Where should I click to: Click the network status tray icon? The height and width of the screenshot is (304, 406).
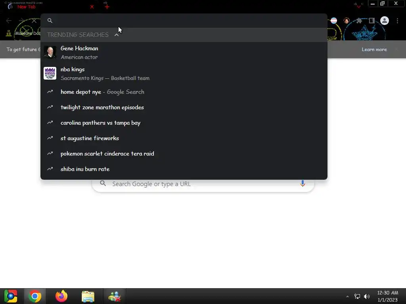click(x=357, y=296)
